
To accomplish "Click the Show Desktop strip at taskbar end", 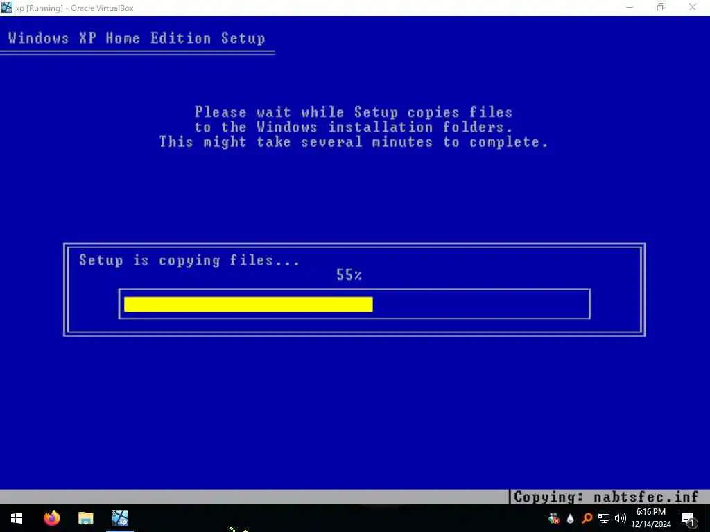I will pyautogui.click(x=708, y=518).
